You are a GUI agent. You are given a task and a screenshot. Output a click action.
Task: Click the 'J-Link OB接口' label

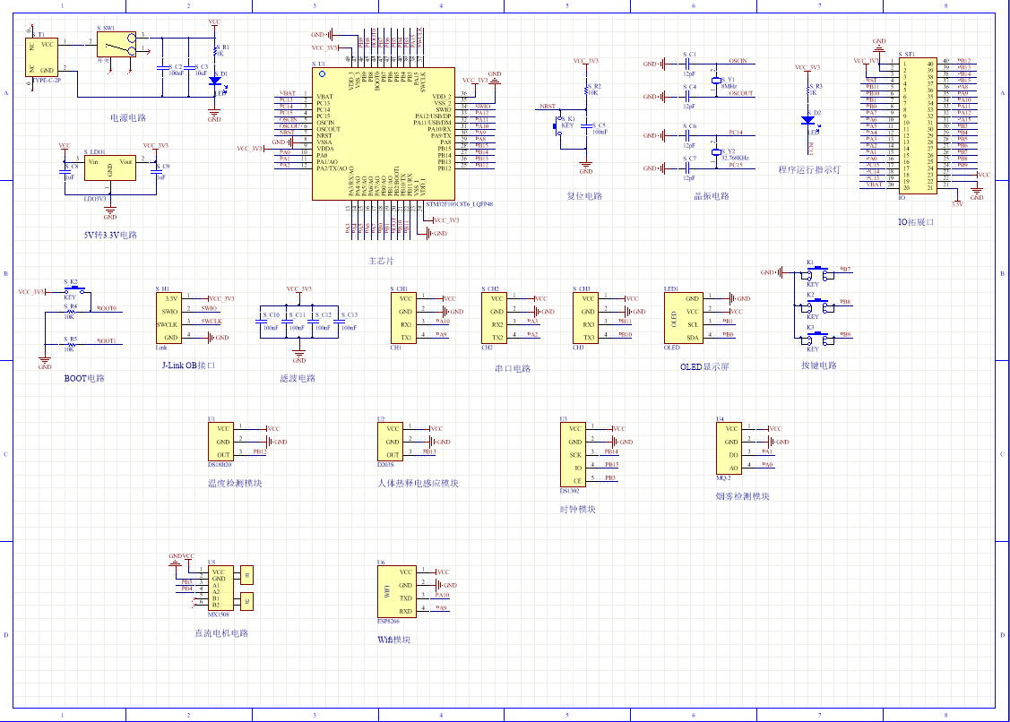coord(188,365)
